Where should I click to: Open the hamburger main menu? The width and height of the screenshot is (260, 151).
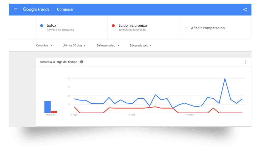15,9
